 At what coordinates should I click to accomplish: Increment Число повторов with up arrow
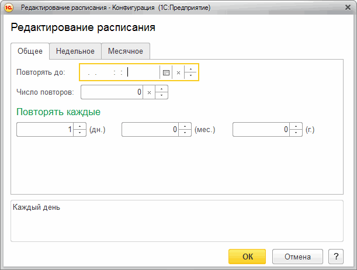pos(161,89)
